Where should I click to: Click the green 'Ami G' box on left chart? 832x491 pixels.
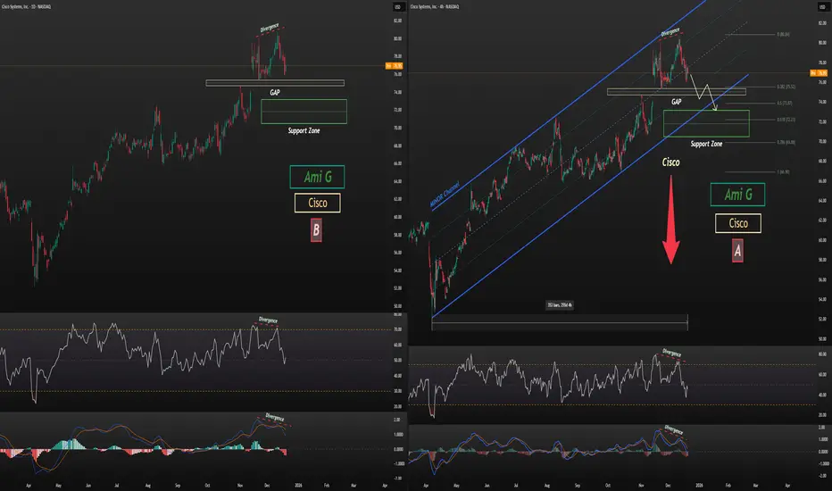316,177
